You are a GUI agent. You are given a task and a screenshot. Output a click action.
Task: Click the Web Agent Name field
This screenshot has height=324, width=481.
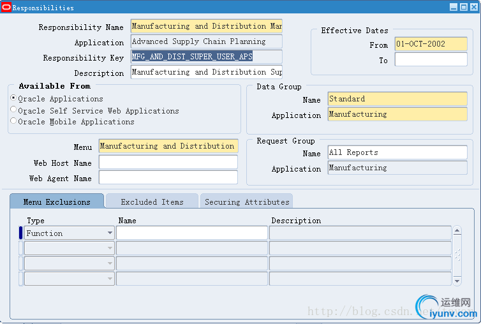coord(168,177)
